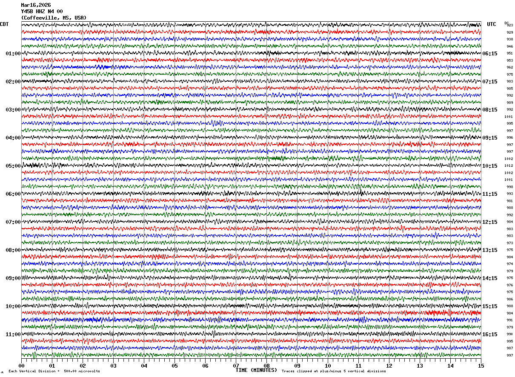Click minute 07 on the time axis

236,366
